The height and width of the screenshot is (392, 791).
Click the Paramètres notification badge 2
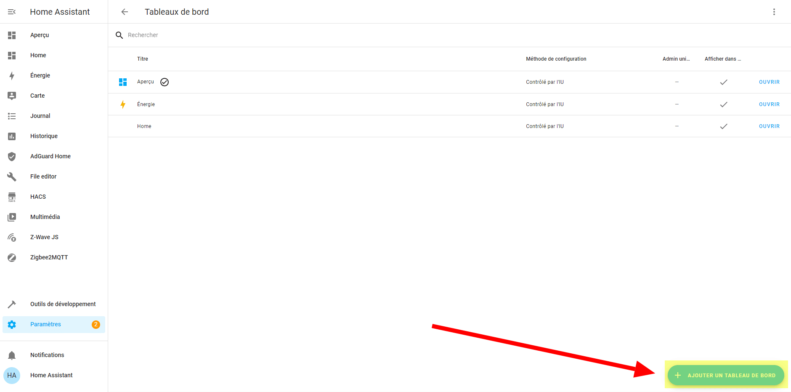tap(96, 325)
